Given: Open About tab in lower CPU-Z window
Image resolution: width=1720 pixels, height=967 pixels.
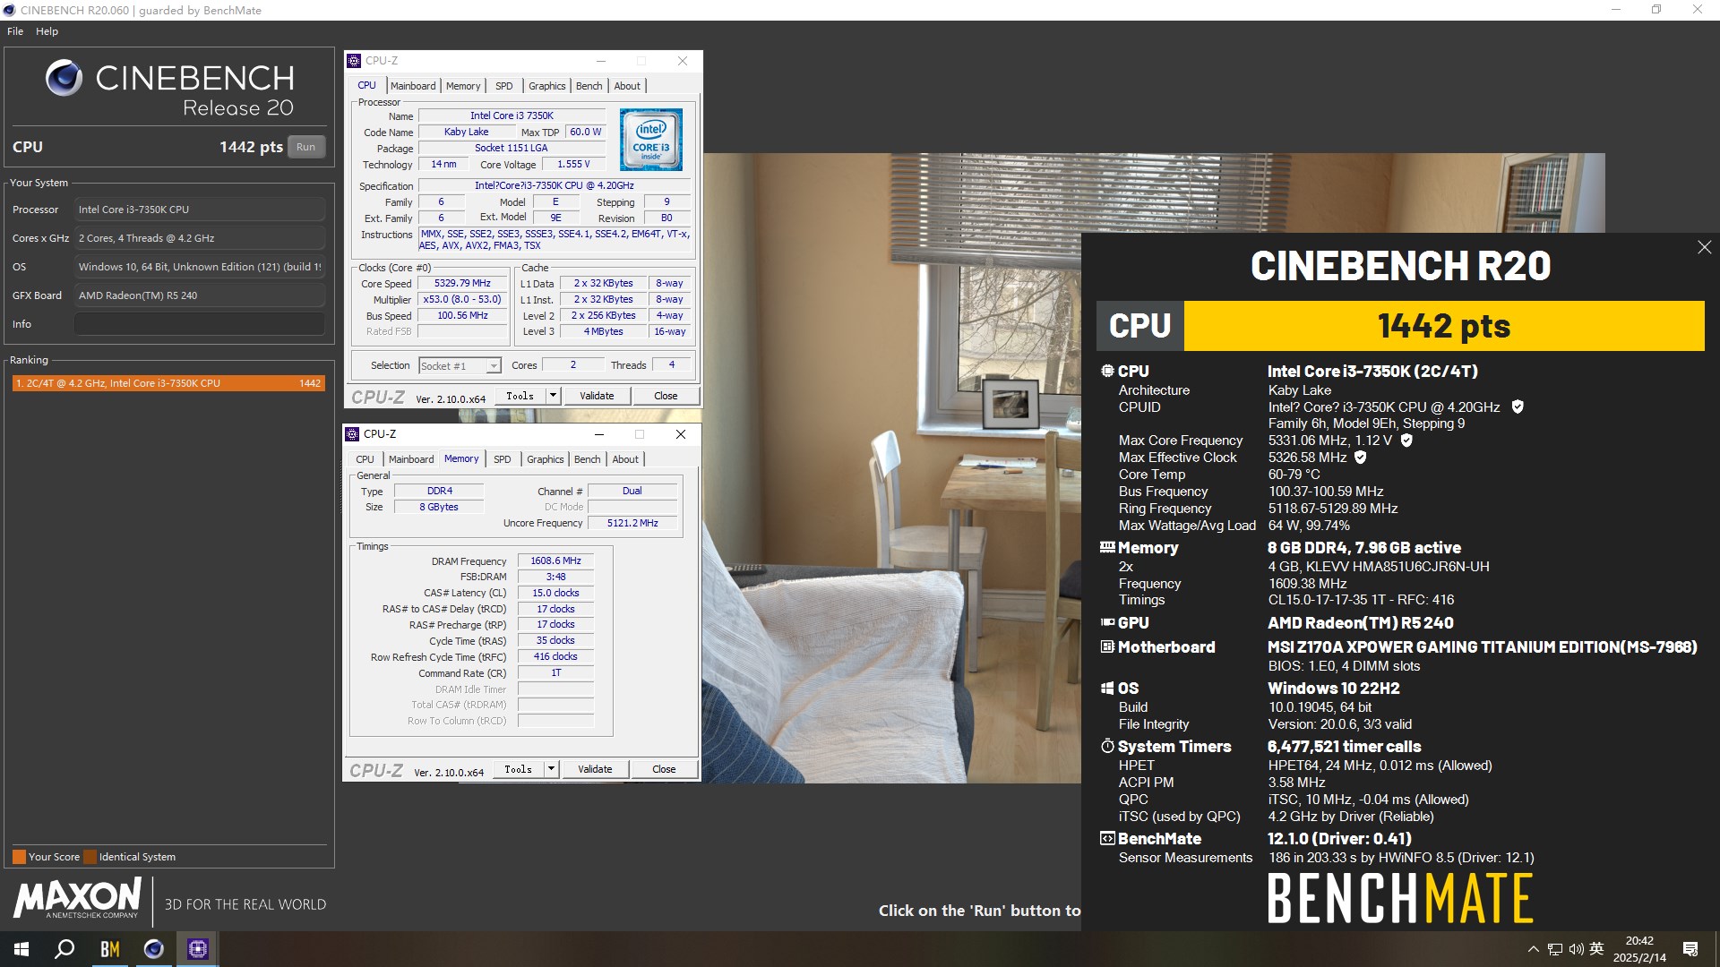Looking at the screenshot, I should tap(625, 459).
